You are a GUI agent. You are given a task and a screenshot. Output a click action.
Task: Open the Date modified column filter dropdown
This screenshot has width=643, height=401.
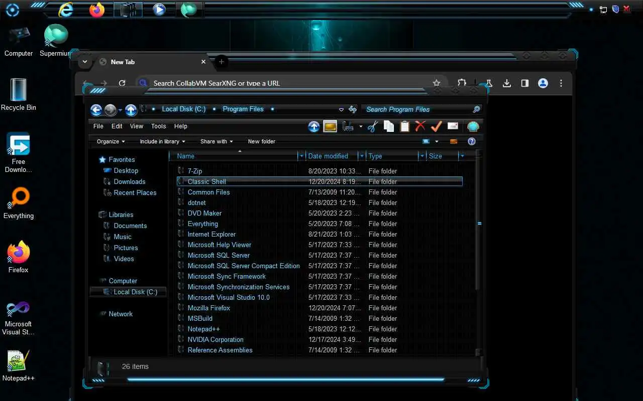[x=361, y=156]
